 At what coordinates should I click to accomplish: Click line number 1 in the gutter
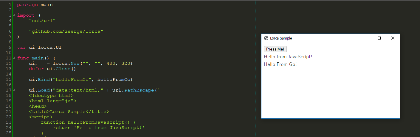pos(10,4)
